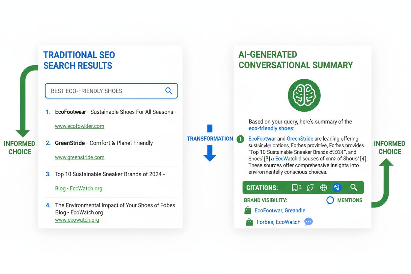This screenshot has width=411, height=274.
Task: Toggle the blue chat bubble next to Forbes, EcoWatch
Action: coord(308,222)
